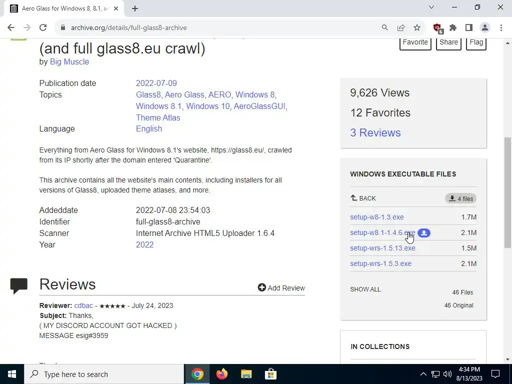
Task: Open the AeroGlassGUI topic link
Action: pos(259,106)
